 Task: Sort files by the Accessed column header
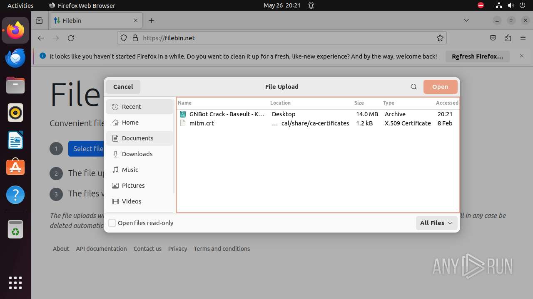(447, 103)
